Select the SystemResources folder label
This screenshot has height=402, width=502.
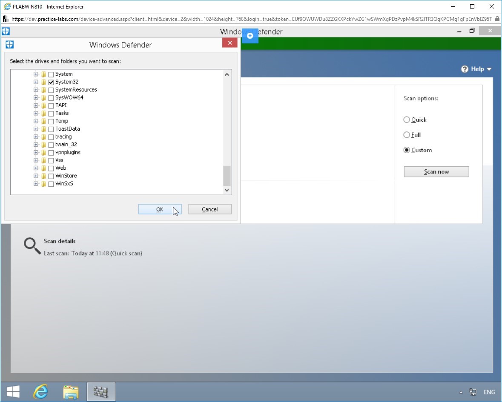coord(76,90)
